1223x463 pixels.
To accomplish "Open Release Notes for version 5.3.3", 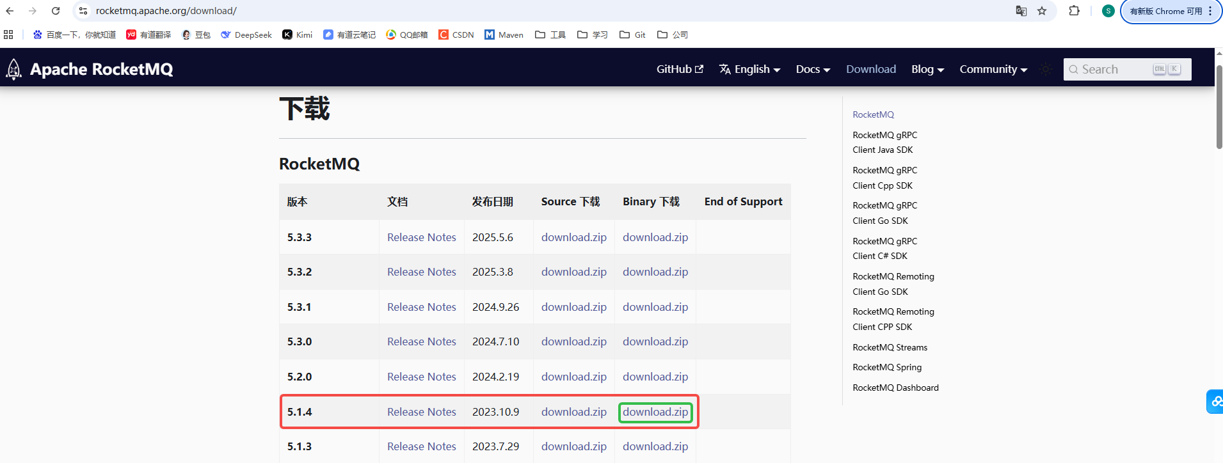I will (422, 237).
